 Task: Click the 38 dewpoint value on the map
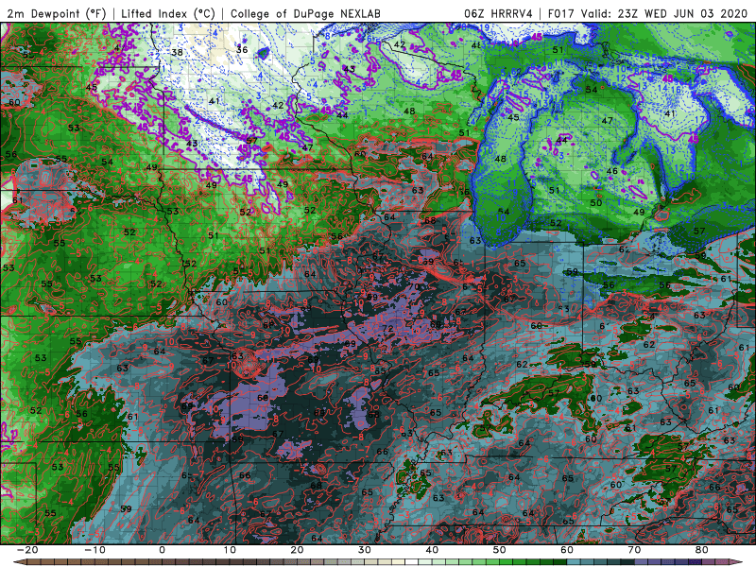coord(177,52)
